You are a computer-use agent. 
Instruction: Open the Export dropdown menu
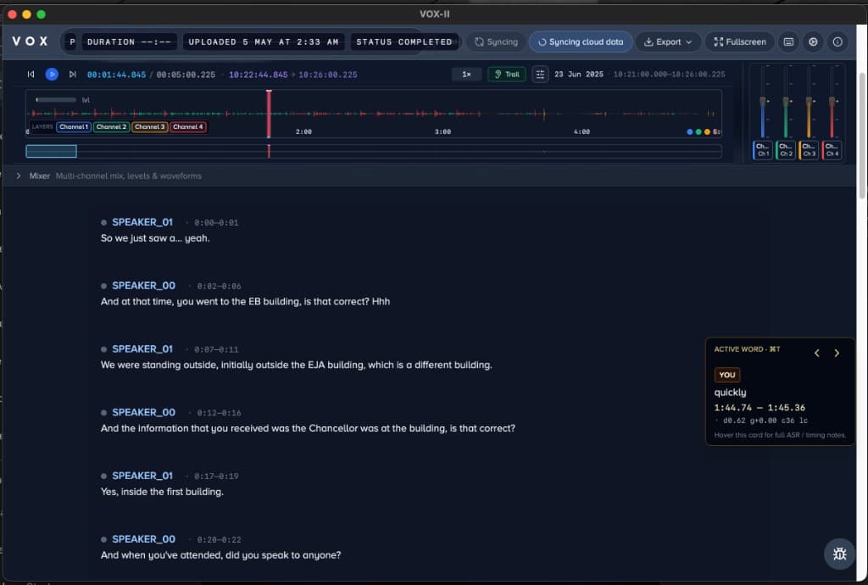(x=668, y=42)
